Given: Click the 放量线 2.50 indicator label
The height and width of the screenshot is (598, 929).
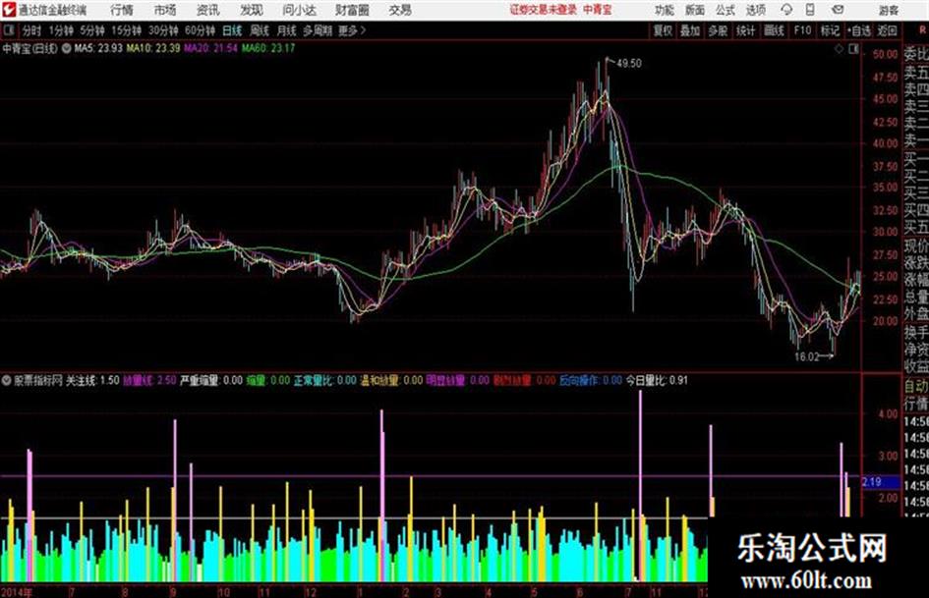Looking at the screenshot, I should click(149, 380).
